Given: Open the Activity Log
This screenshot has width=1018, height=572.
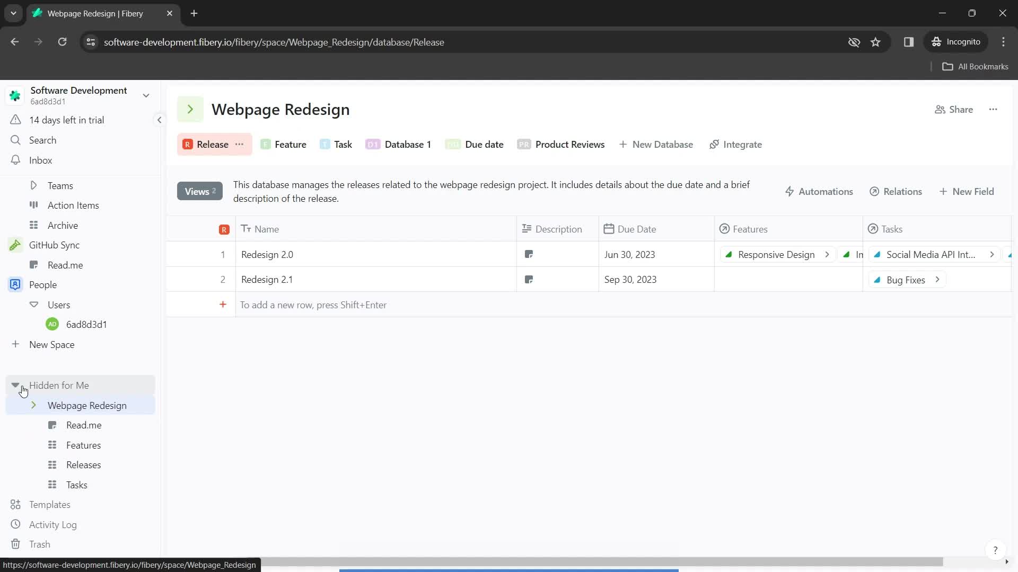Looking at the screenshot, I should click(52, 525).
